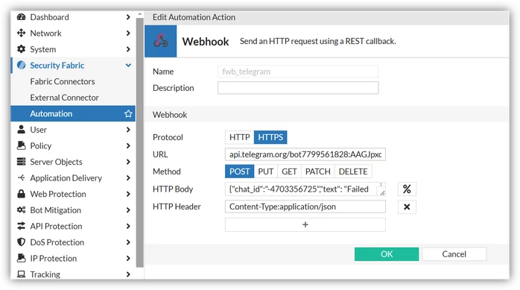Screen dimensions: 520x290
Task: Click the Network arrows icon
Action: [x=21, y=33]
